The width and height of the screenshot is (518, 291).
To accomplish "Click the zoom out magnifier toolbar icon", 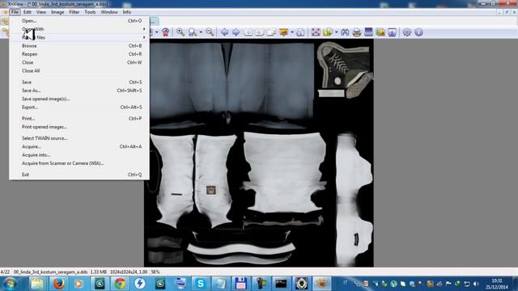I will (210, 32).
